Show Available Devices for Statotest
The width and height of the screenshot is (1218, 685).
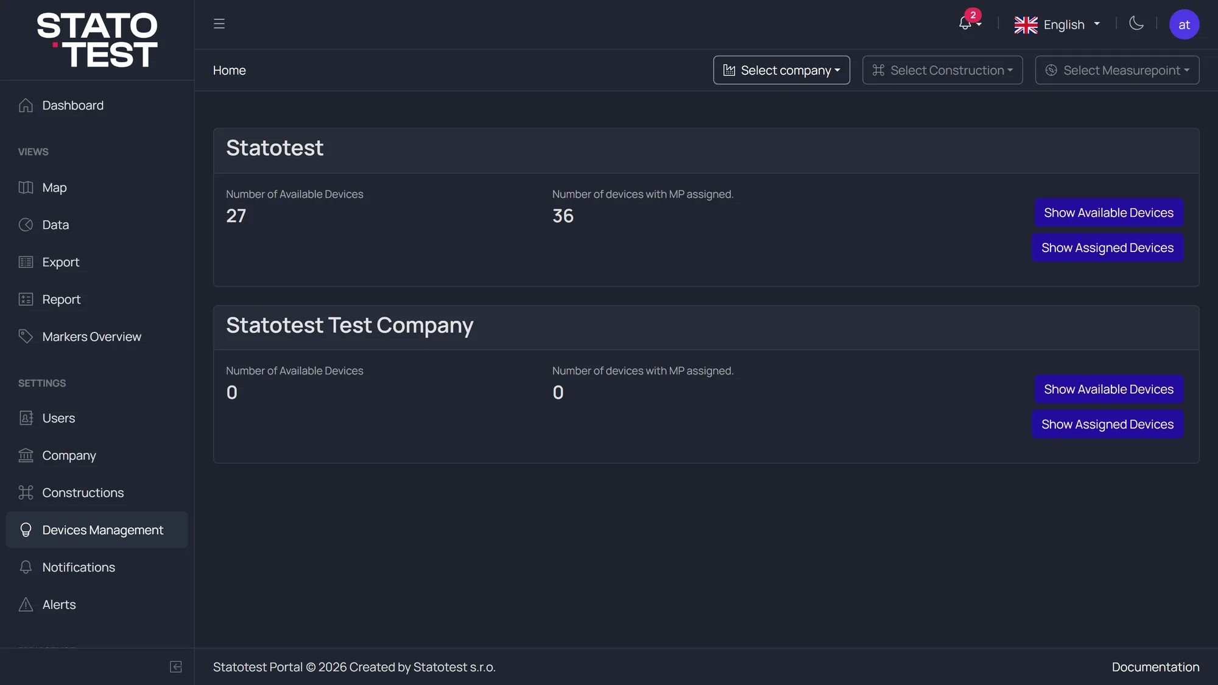pyautogui.click(x=1108, y=213)
